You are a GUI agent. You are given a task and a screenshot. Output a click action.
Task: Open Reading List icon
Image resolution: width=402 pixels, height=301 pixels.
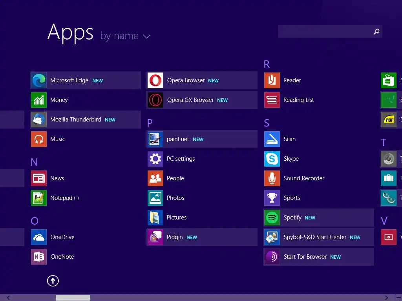click(x=272, y=100)
